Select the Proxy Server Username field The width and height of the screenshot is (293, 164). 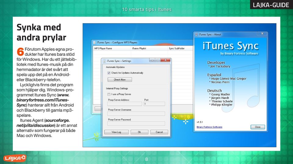click(x=136, y=114)
